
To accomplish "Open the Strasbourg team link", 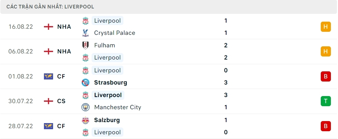I will 111,83.
